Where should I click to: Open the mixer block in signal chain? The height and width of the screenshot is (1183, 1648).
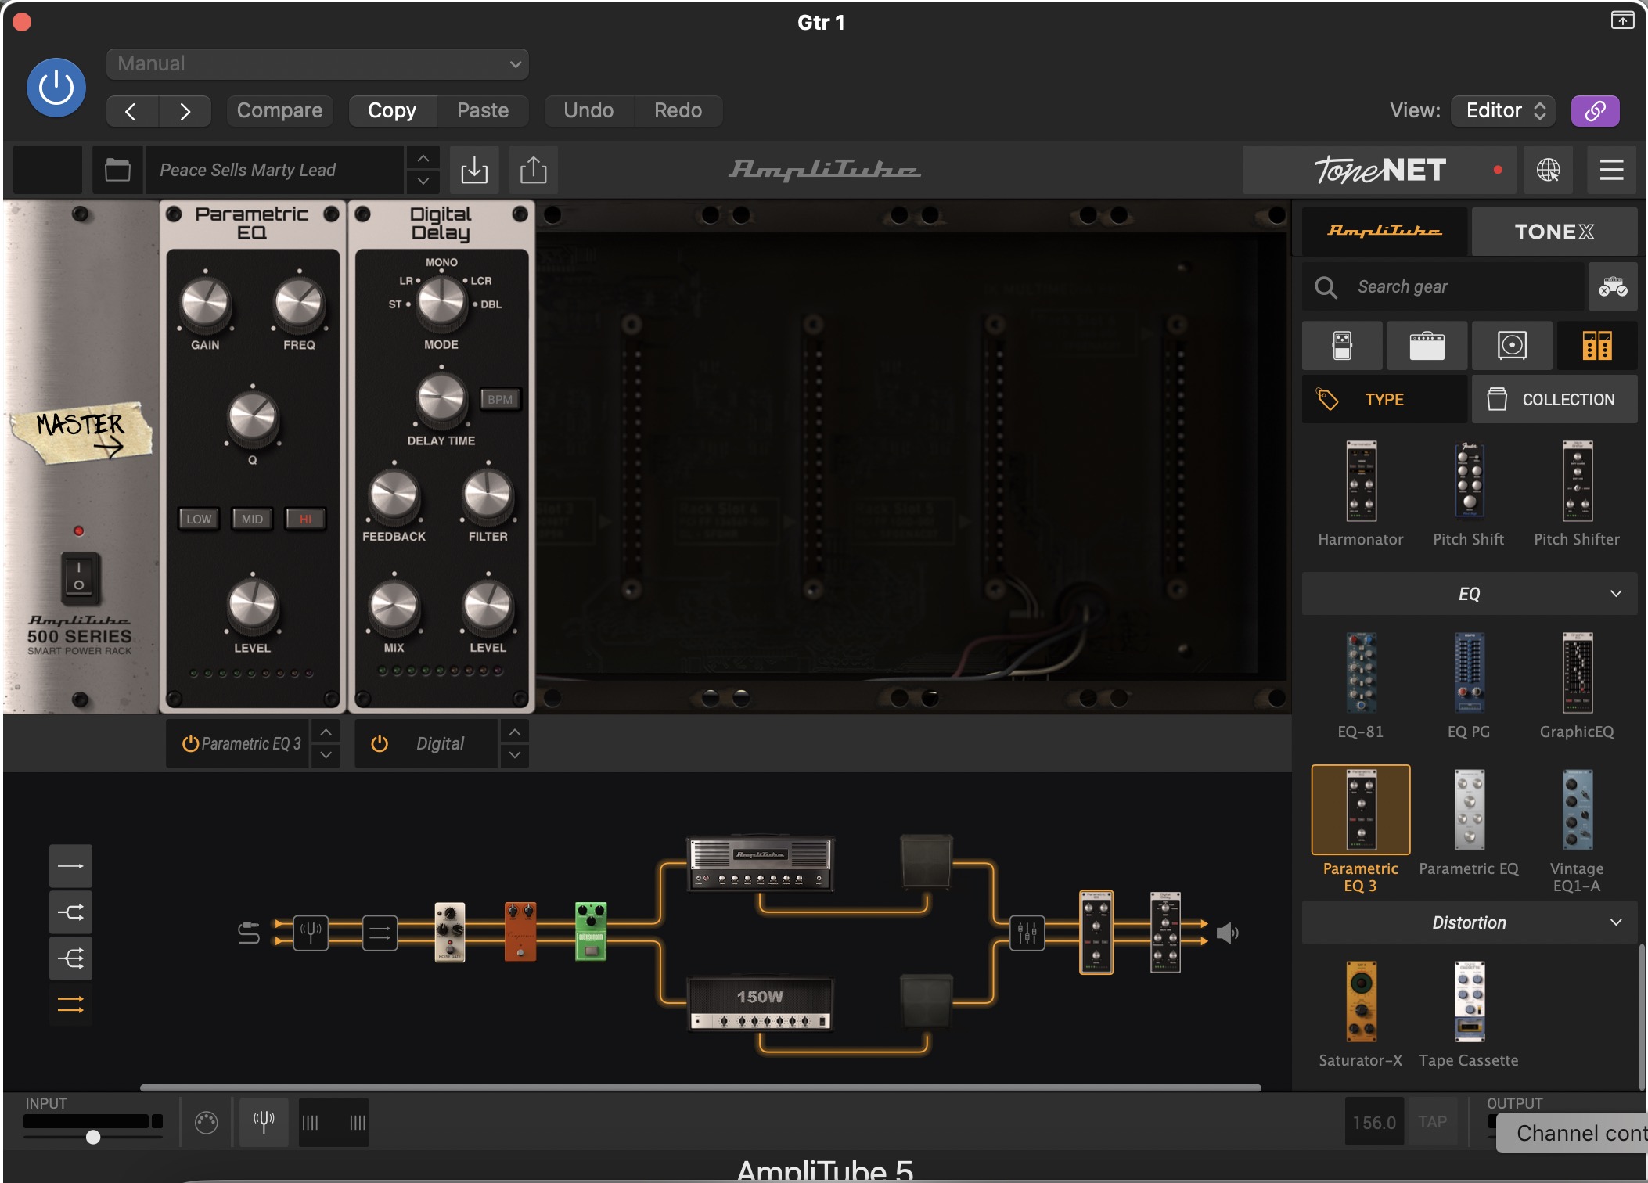(x=1027, y=933)
